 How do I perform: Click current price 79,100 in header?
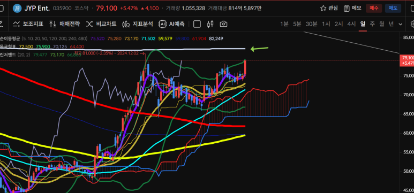pos(107,8)
